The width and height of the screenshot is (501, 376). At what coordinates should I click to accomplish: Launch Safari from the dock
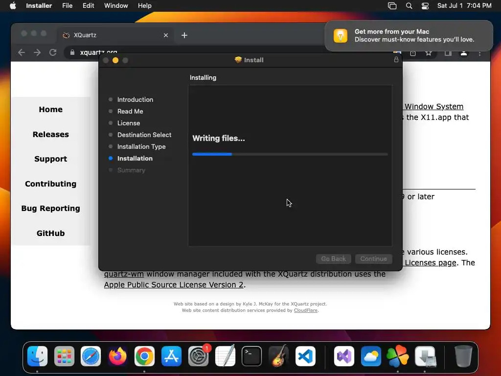point(91,356)
